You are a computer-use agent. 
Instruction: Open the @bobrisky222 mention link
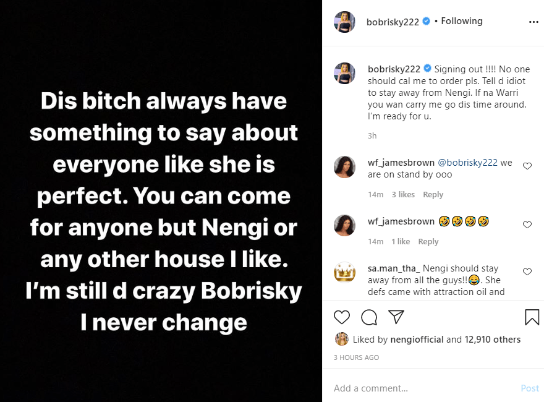tap(467, 163)
